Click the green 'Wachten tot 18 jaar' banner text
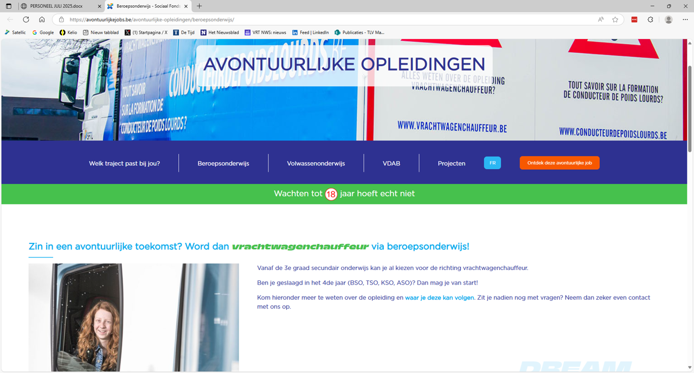 pos(344,194)
